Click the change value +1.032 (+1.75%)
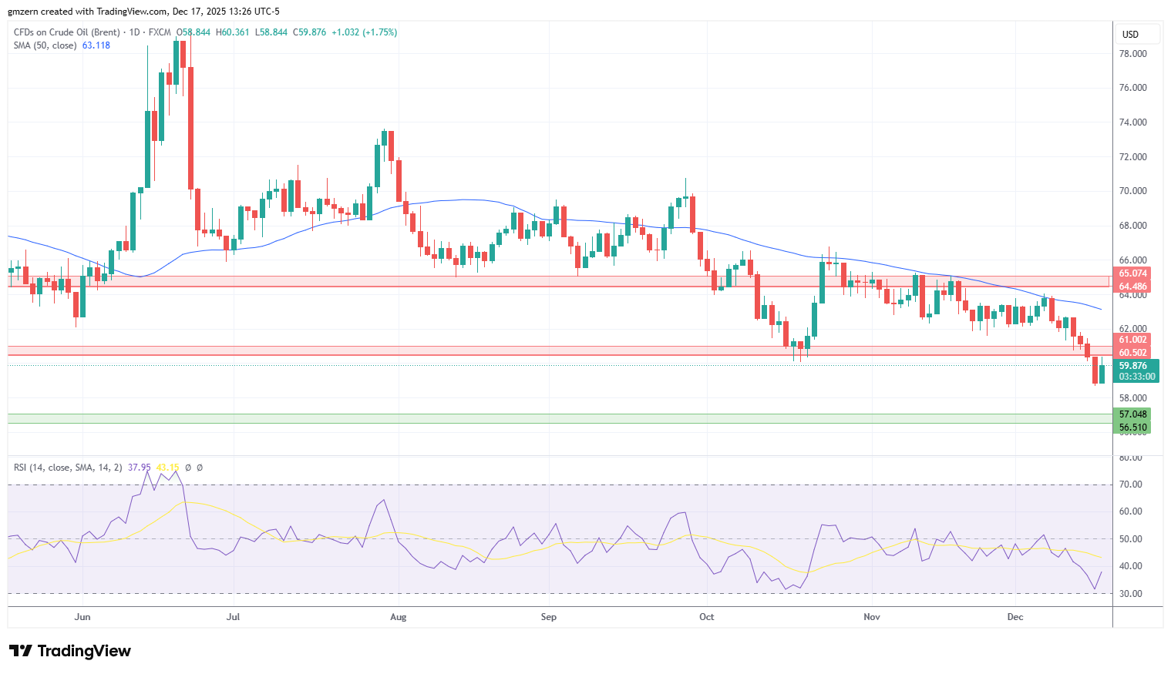The width and height of the screenshot is (1171, 674). click(x=364, y=32)
